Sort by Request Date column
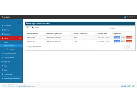This screenshot has height=103, width=137. click(105, 34)
